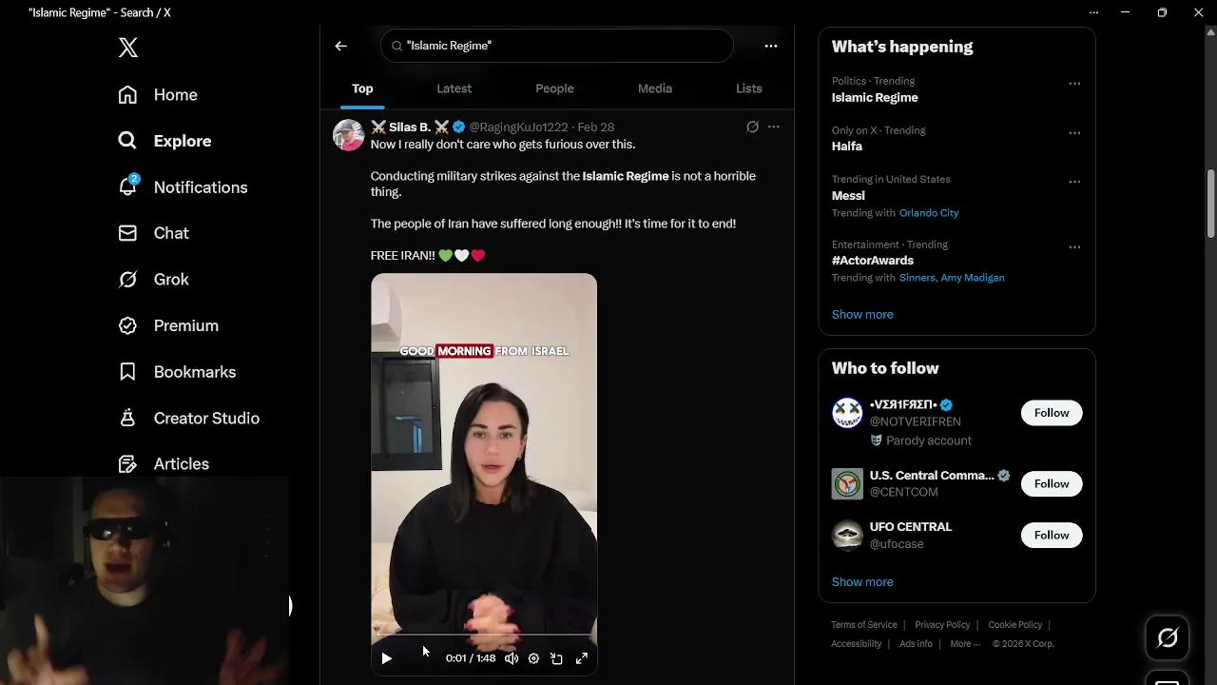Mute the video sound
Image resolution: width=1217 pixels, height=685 pixels.
(511, 658)
